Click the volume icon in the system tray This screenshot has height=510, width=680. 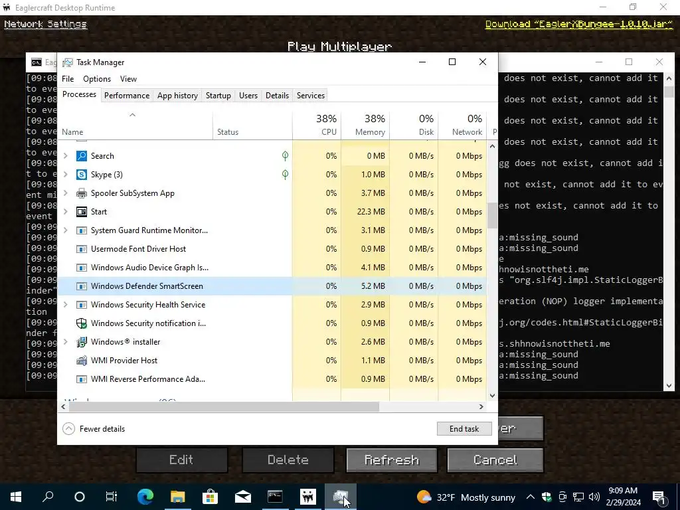click(x=594, y=497)
